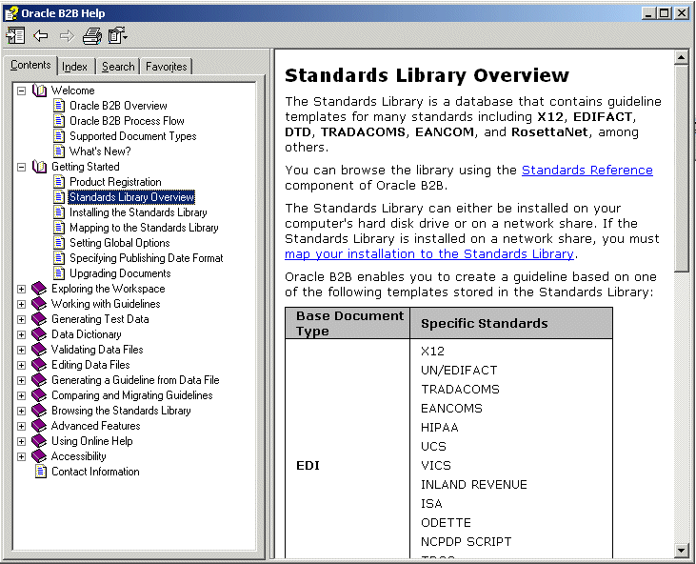Click the Exploring the Workspace book icon
Image resolution: width=696 pixels, height=564 pixels.
click(39, 289)
